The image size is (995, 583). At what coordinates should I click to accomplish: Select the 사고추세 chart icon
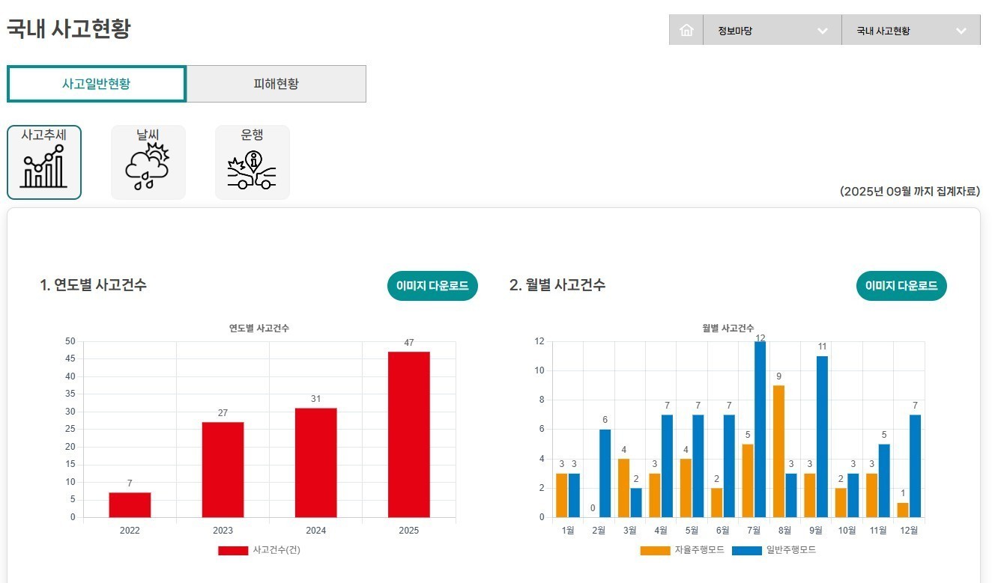[x=44, y=162]
